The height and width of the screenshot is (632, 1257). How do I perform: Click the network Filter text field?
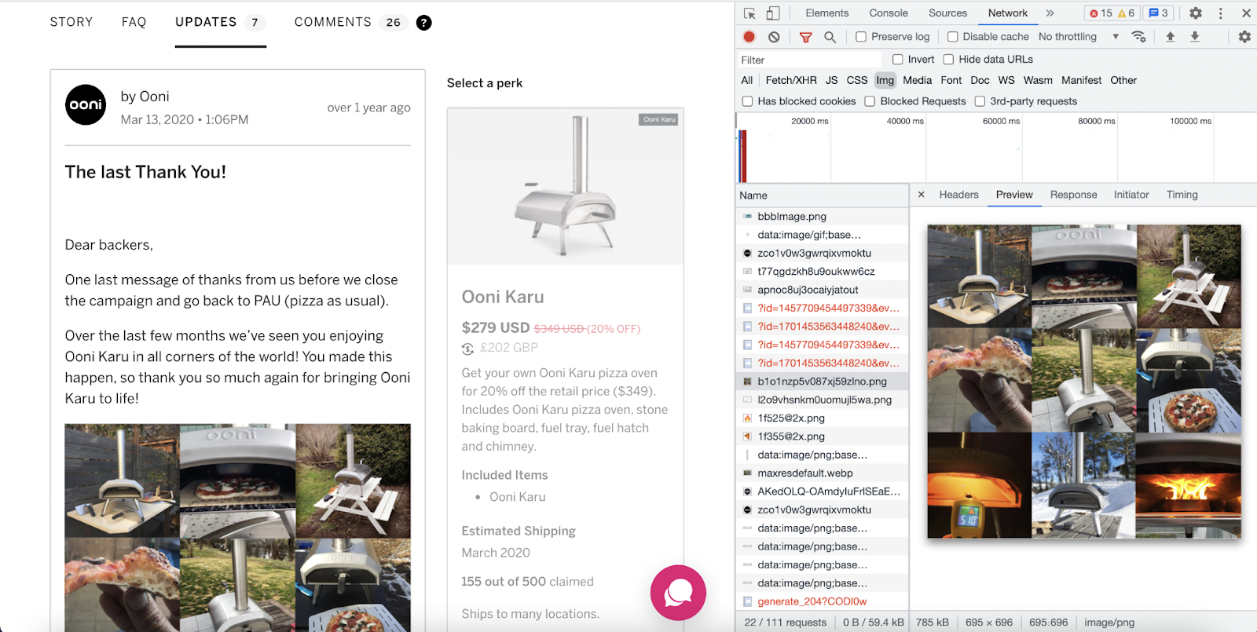[809, 60]
